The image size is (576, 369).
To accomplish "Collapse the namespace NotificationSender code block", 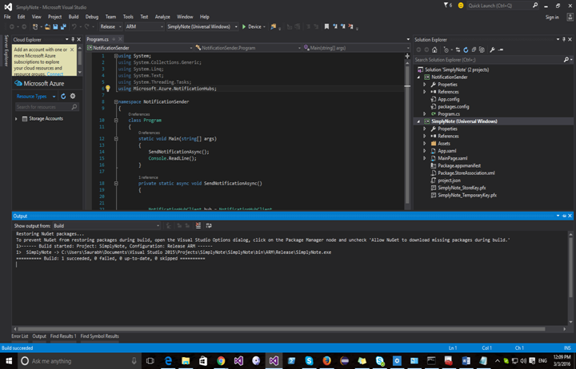I will [x=116, y=102].
